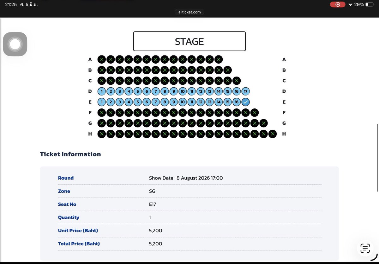Select seat 15 in row D

coord(228,91)
